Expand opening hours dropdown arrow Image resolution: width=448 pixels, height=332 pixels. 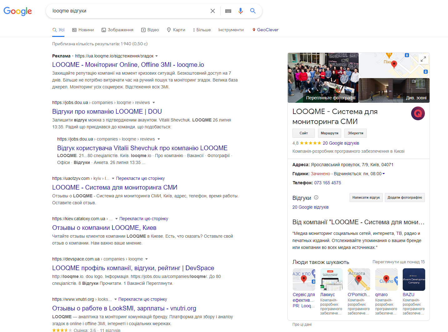[384, 174]
